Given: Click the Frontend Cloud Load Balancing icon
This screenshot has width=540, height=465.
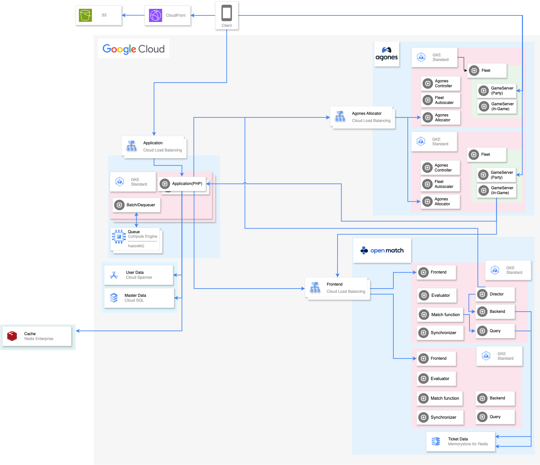Looking at the screenshot, I should [x=315, y=288].
